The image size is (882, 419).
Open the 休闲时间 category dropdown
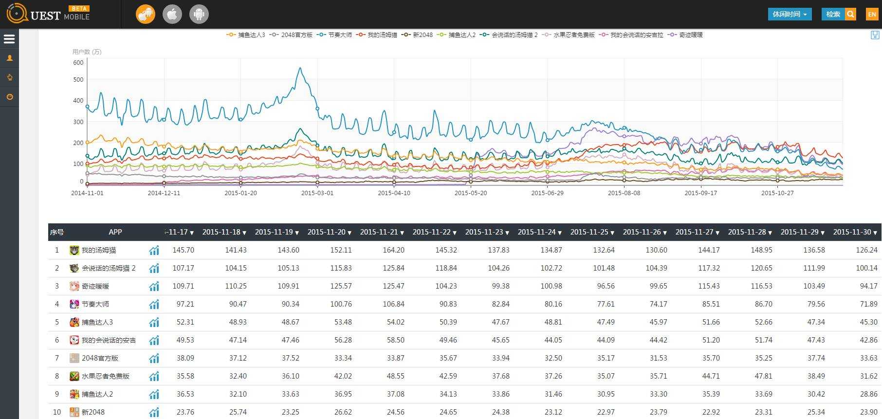[x=790, y=14]
